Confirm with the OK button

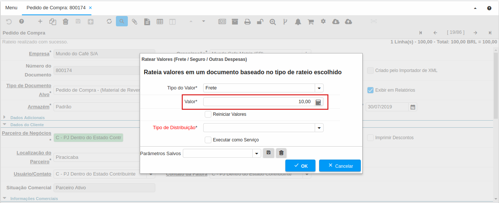click(300, 166)
